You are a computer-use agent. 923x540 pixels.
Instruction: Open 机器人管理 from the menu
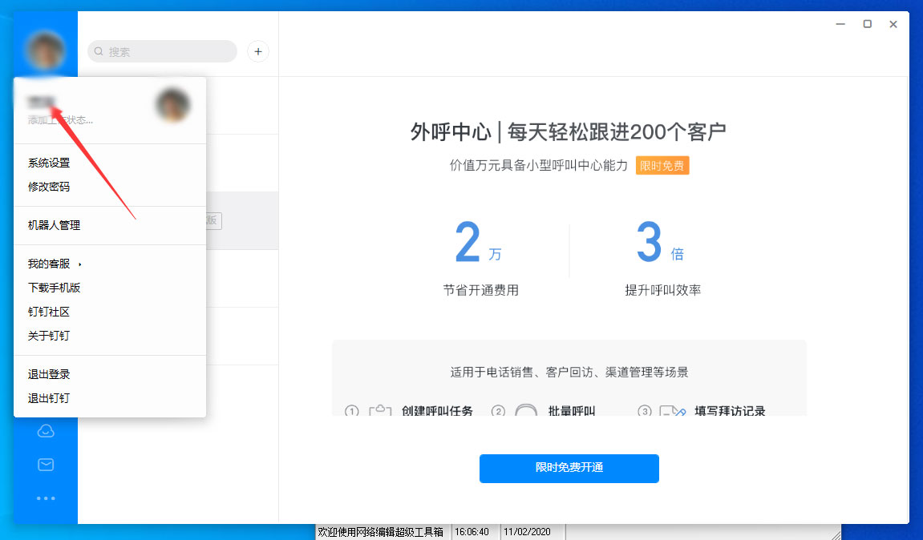pyautogui.click(x=54, y=225)
